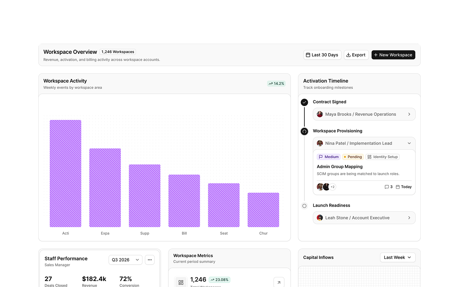This screenshot has width=459, height=287.
Task: Click the Contract Signed checkmark milestone
Action: click(304, 102)
